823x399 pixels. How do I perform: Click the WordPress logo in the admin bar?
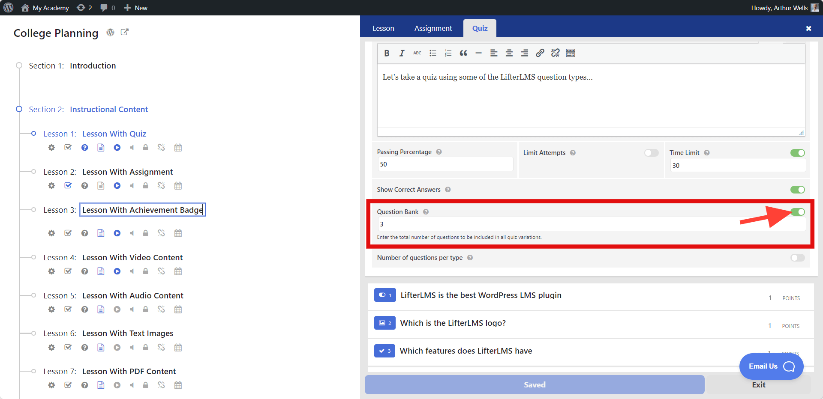9,8
